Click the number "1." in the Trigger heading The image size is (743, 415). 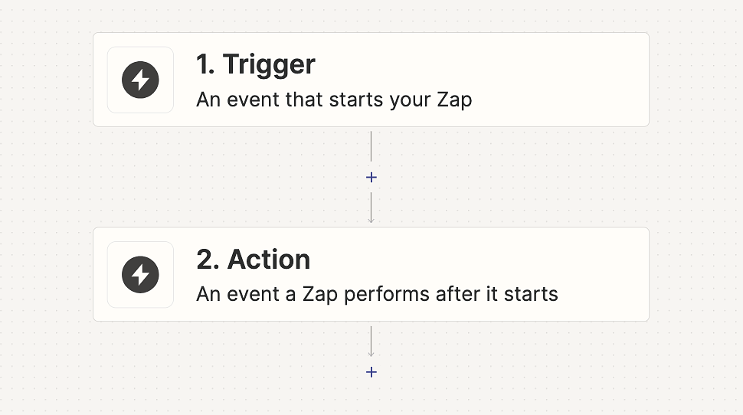coord(205,64)
